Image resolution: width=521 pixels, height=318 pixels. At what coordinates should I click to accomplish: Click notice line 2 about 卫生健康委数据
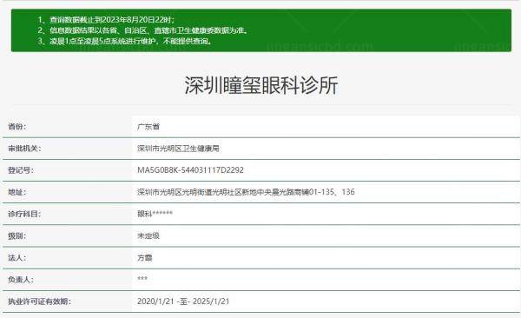pos(143,30)
